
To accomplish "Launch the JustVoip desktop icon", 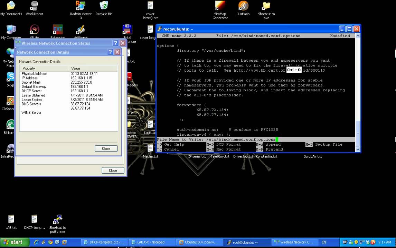I will (x=243, y=8).
